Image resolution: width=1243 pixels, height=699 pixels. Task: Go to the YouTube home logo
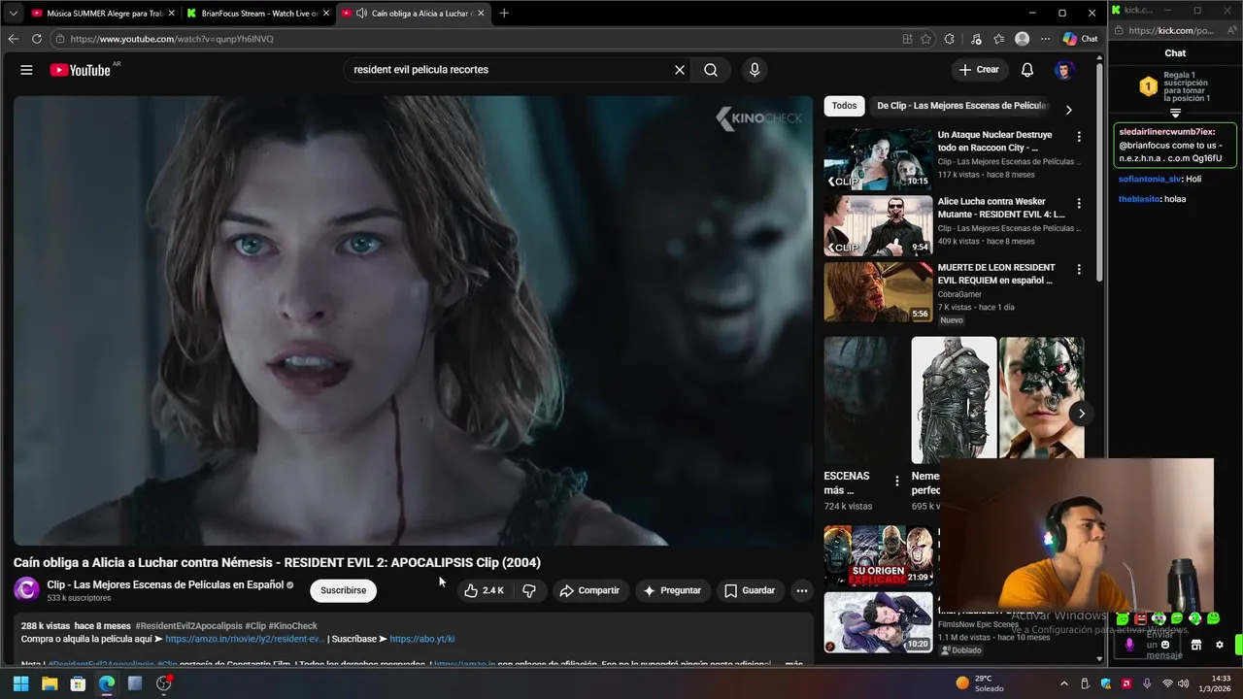click(80, 70)
